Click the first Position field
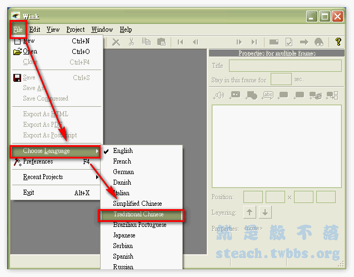 (253, 197)
